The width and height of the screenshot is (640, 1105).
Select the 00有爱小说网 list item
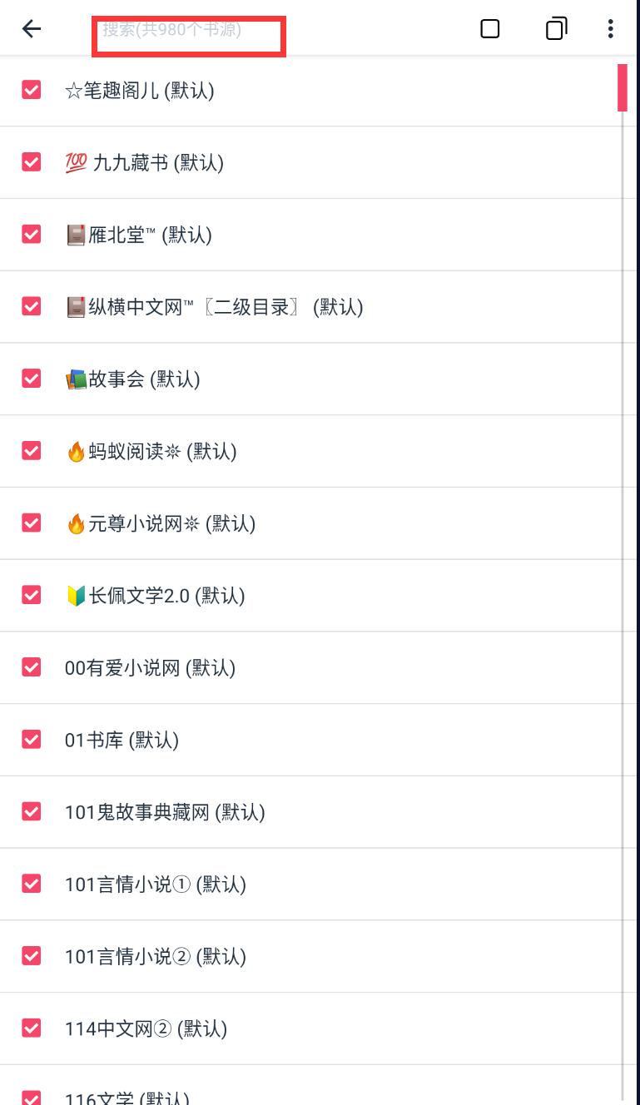click(x=150, y=667)
